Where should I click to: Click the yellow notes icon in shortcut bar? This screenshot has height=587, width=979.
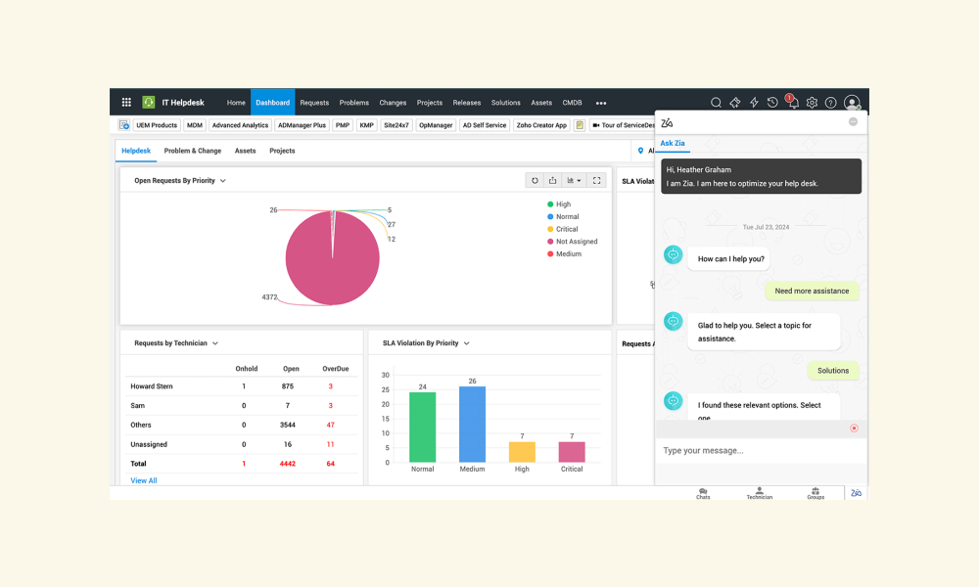(580, 125)
